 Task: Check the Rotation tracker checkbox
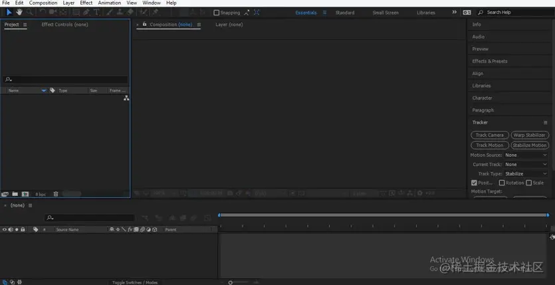pos(502,183)
